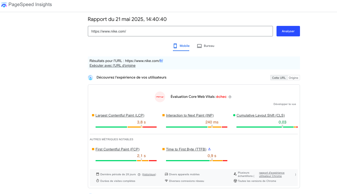Open Interaction to Next Paint (INP) link

pos(190,115)
